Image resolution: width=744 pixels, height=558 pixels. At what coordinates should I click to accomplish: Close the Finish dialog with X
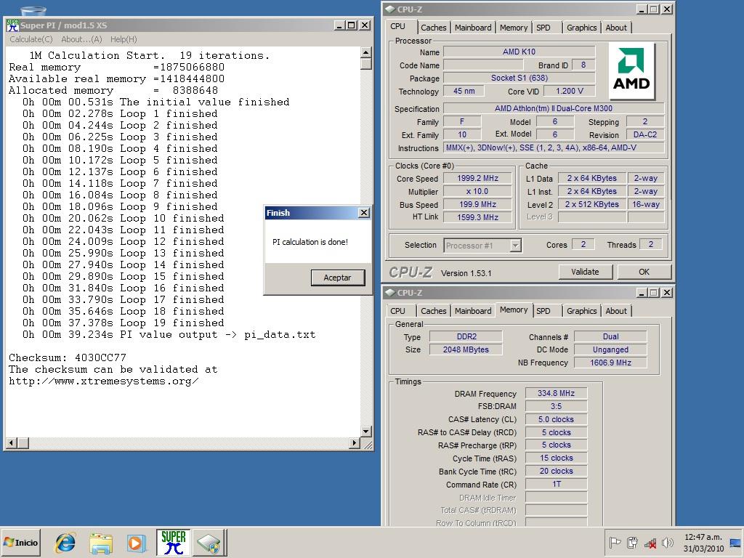click(364, 213)
